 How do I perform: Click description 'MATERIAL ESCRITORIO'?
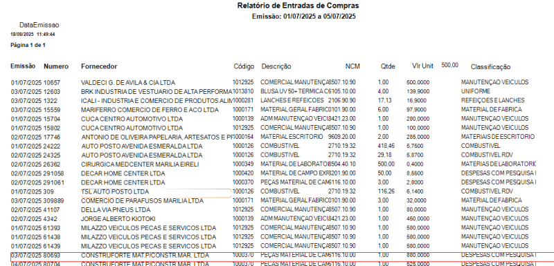[292, 136]
